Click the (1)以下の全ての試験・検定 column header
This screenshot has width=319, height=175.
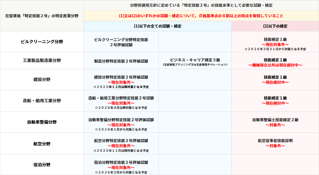[x=157, y=26]
